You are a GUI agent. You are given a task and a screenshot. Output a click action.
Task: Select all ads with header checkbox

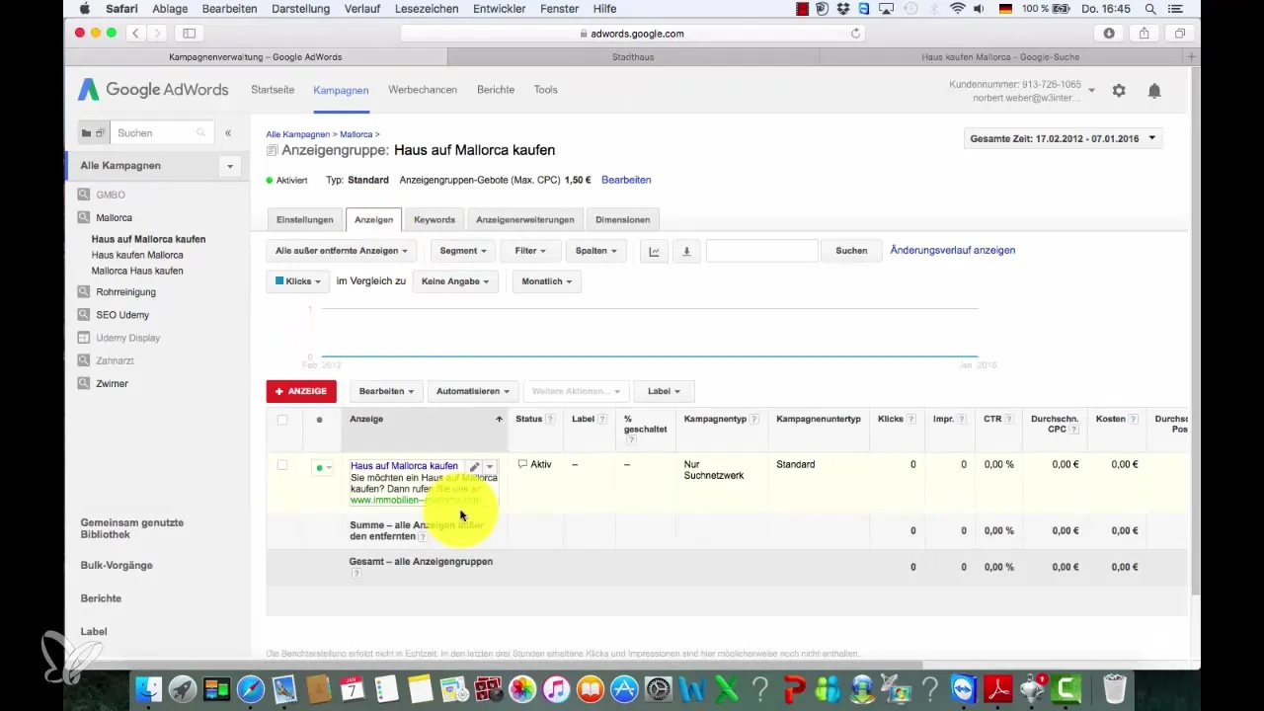tap(282, 420)
